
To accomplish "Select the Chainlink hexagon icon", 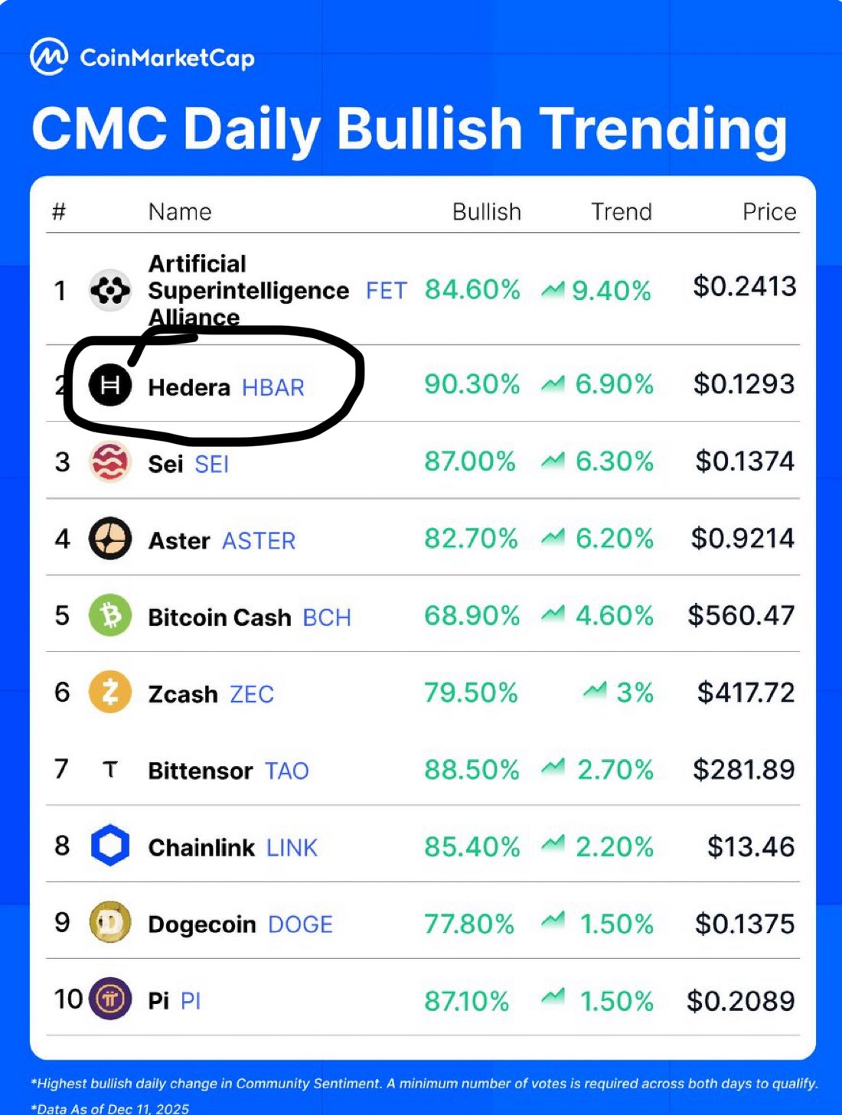I will click(110, 846).
